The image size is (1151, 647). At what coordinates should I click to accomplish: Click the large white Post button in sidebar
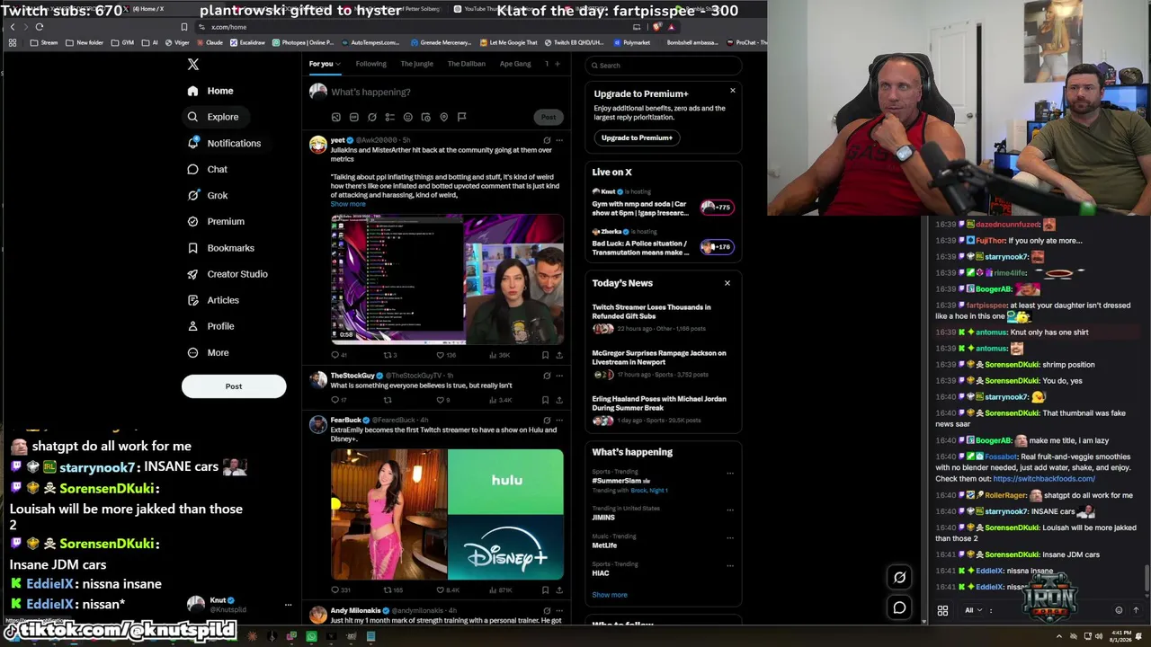[234, 386]
